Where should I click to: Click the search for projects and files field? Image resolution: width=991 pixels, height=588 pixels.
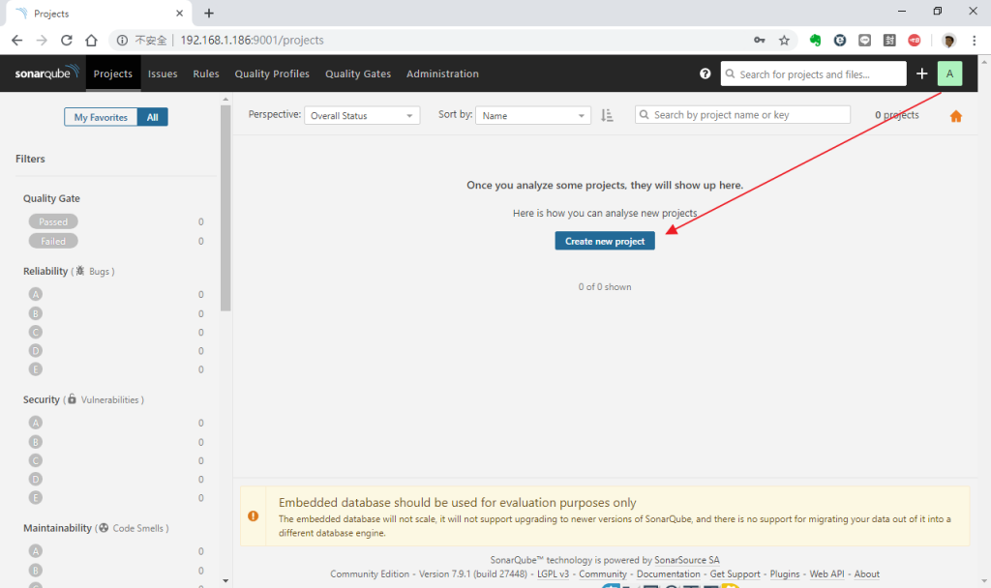coord(813,73)
